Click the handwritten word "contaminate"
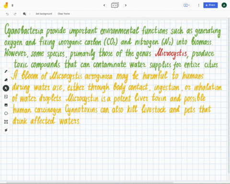The image size is (230, 184). pyautogui.click(x=110, y=64)
